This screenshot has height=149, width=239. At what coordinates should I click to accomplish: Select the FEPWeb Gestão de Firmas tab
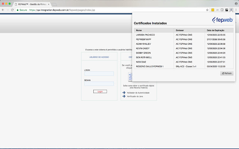tap(32, 4)
